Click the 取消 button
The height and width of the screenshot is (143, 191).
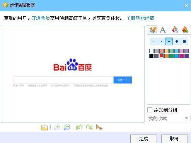point(174,139)
